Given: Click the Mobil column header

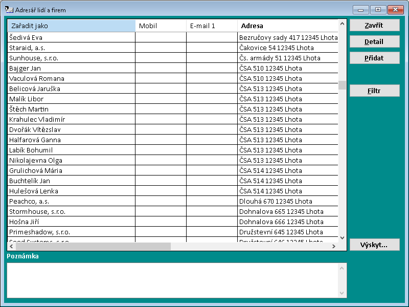Looking at the screenshot, I should pyautogui.click(x=161, y=26).
